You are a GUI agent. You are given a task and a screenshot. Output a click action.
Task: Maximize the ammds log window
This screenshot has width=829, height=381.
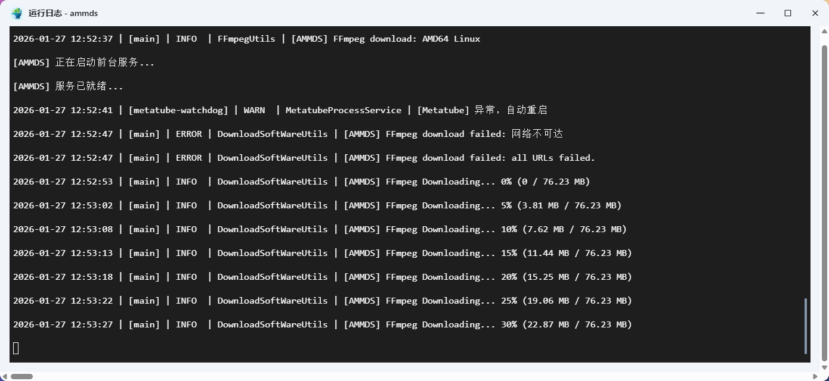point(787,13)
